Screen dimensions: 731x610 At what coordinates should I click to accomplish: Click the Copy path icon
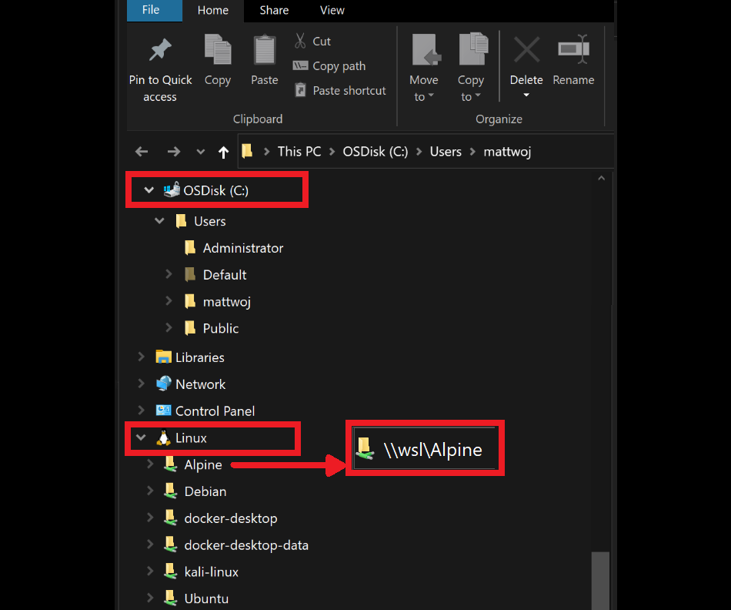pyautogui.click(x=300, y=65)
